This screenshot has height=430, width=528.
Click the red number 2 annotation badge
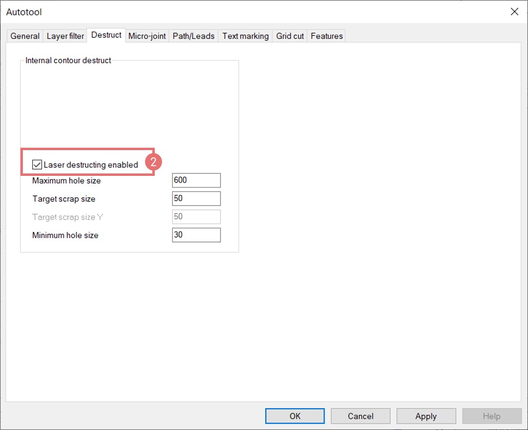click(x=153, y=162)
